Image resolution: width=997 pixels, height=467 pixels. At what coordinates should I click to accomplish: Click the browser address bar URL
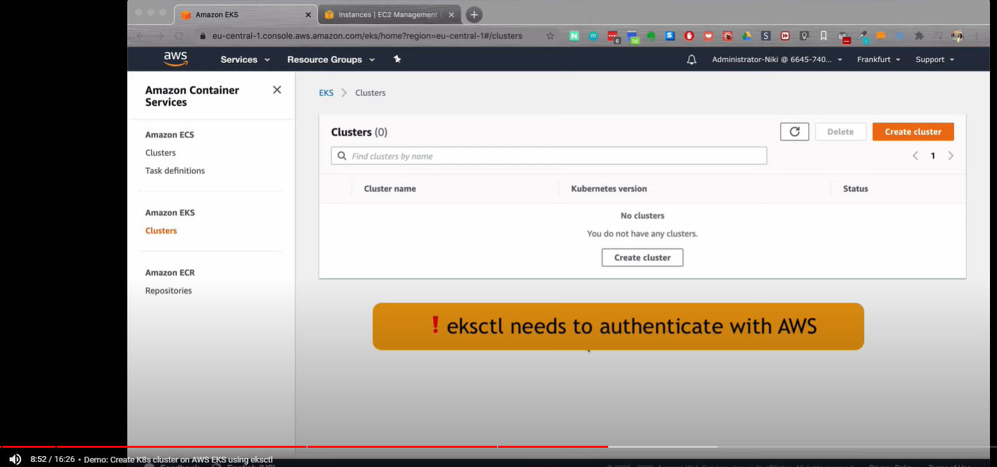(x=368, y=36)
